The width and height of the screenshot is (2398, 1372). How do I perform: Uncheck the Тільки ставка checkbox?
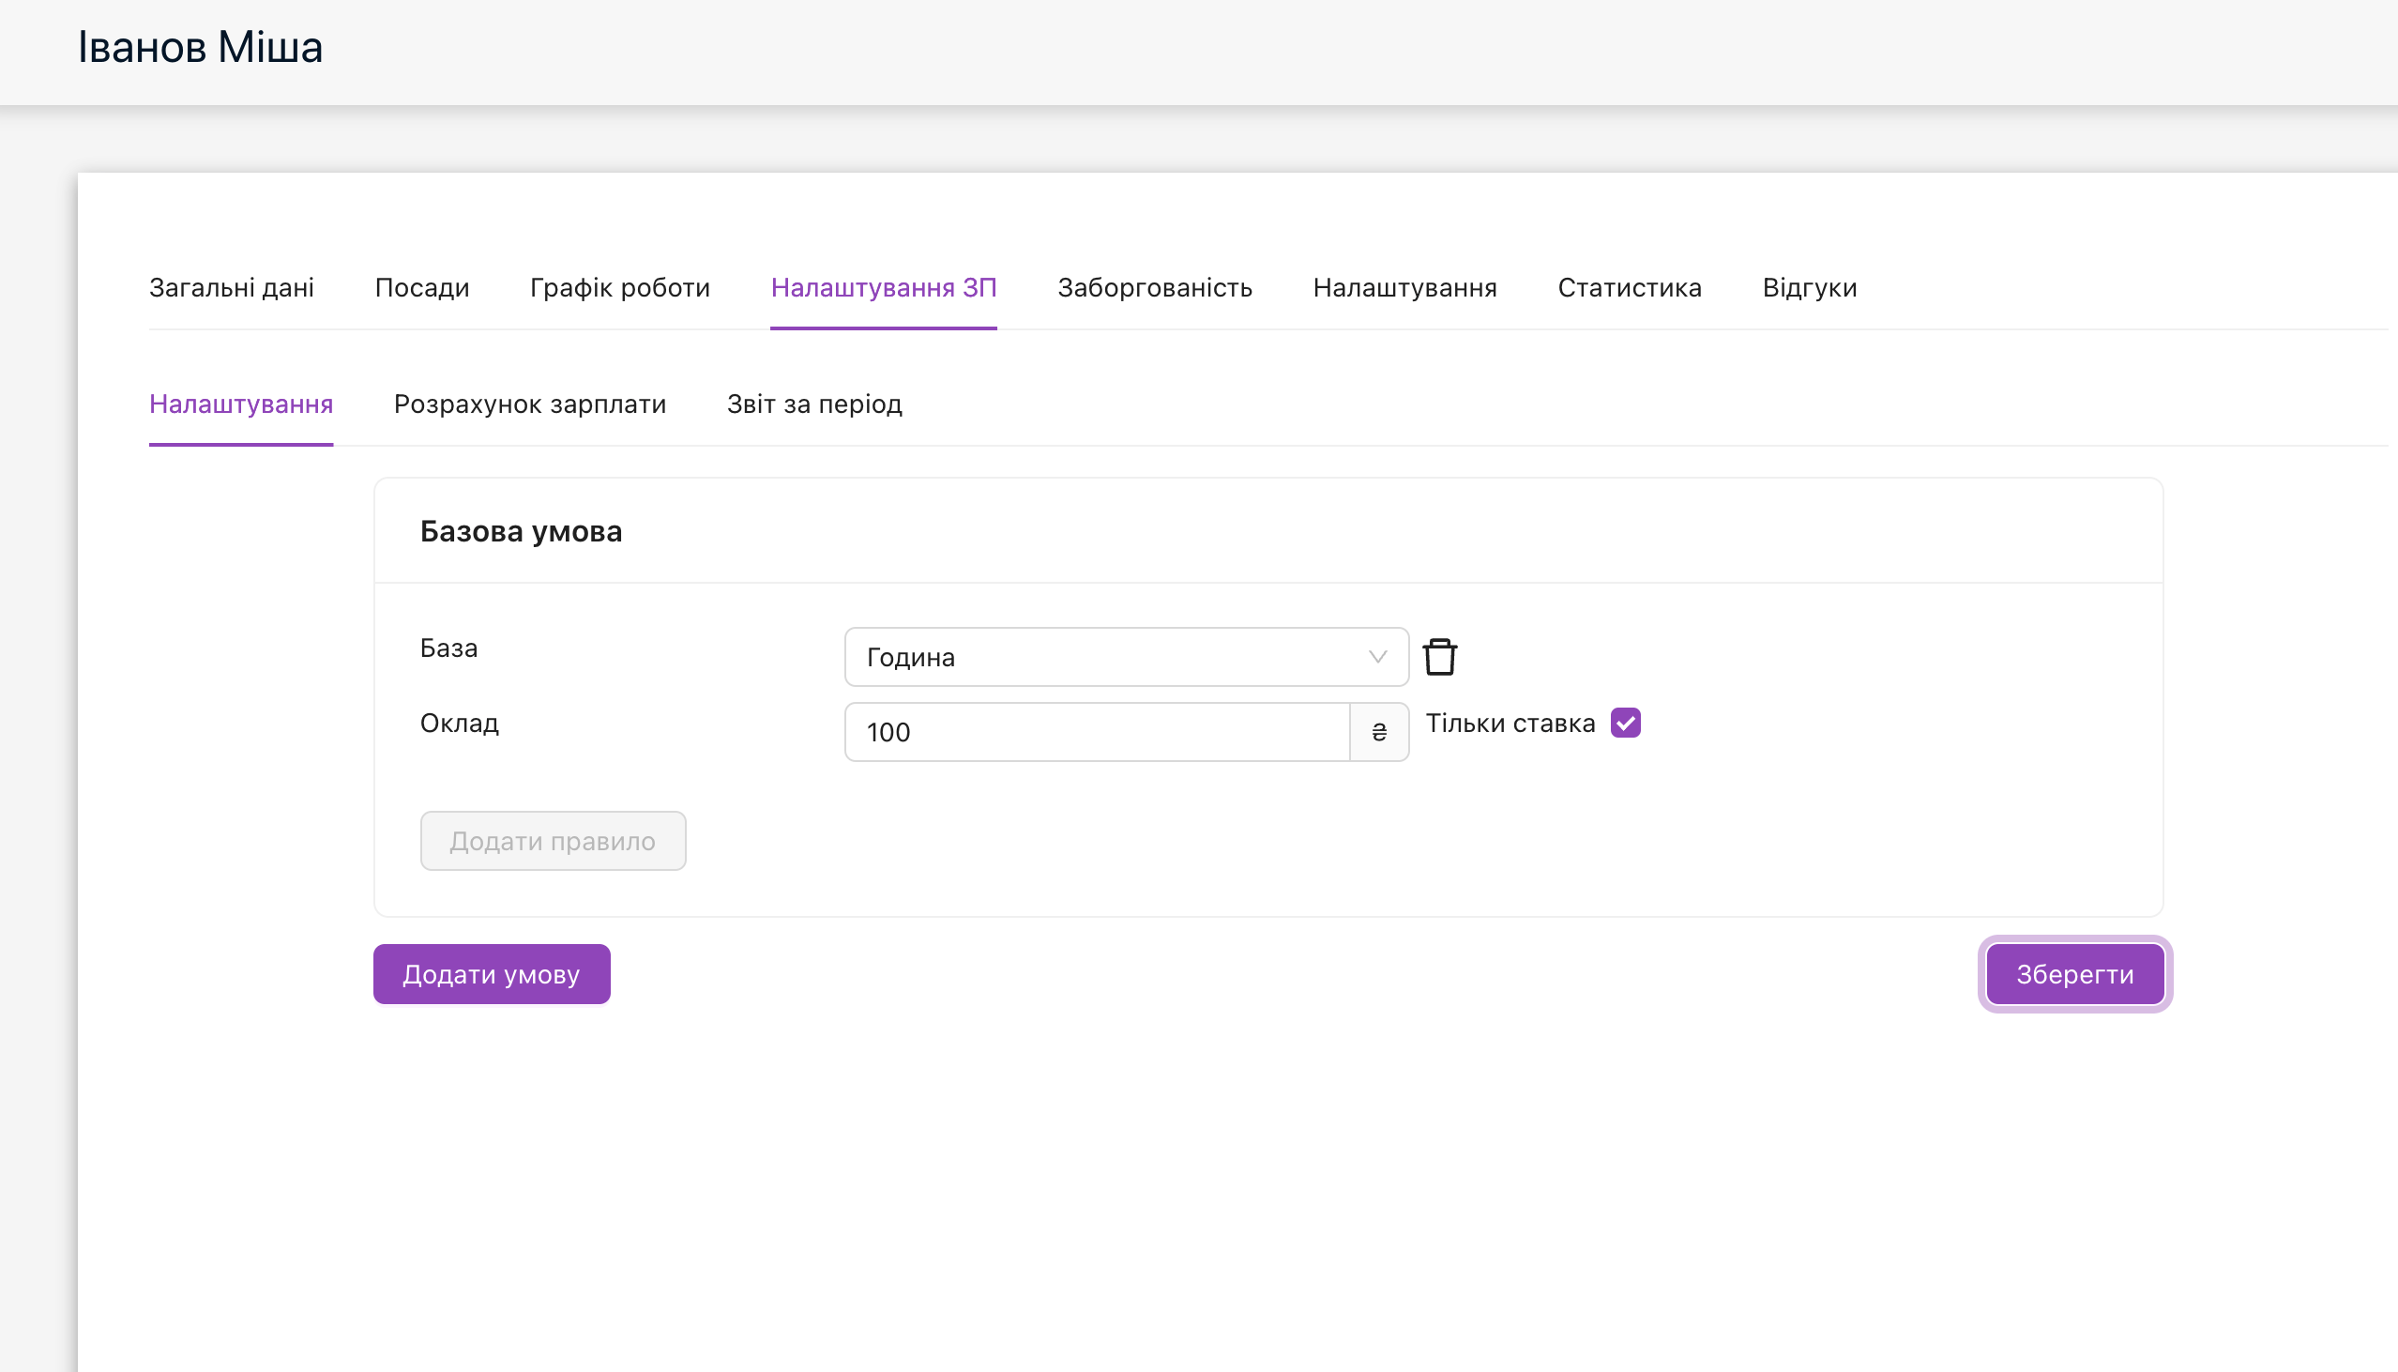click(1625, 723)
